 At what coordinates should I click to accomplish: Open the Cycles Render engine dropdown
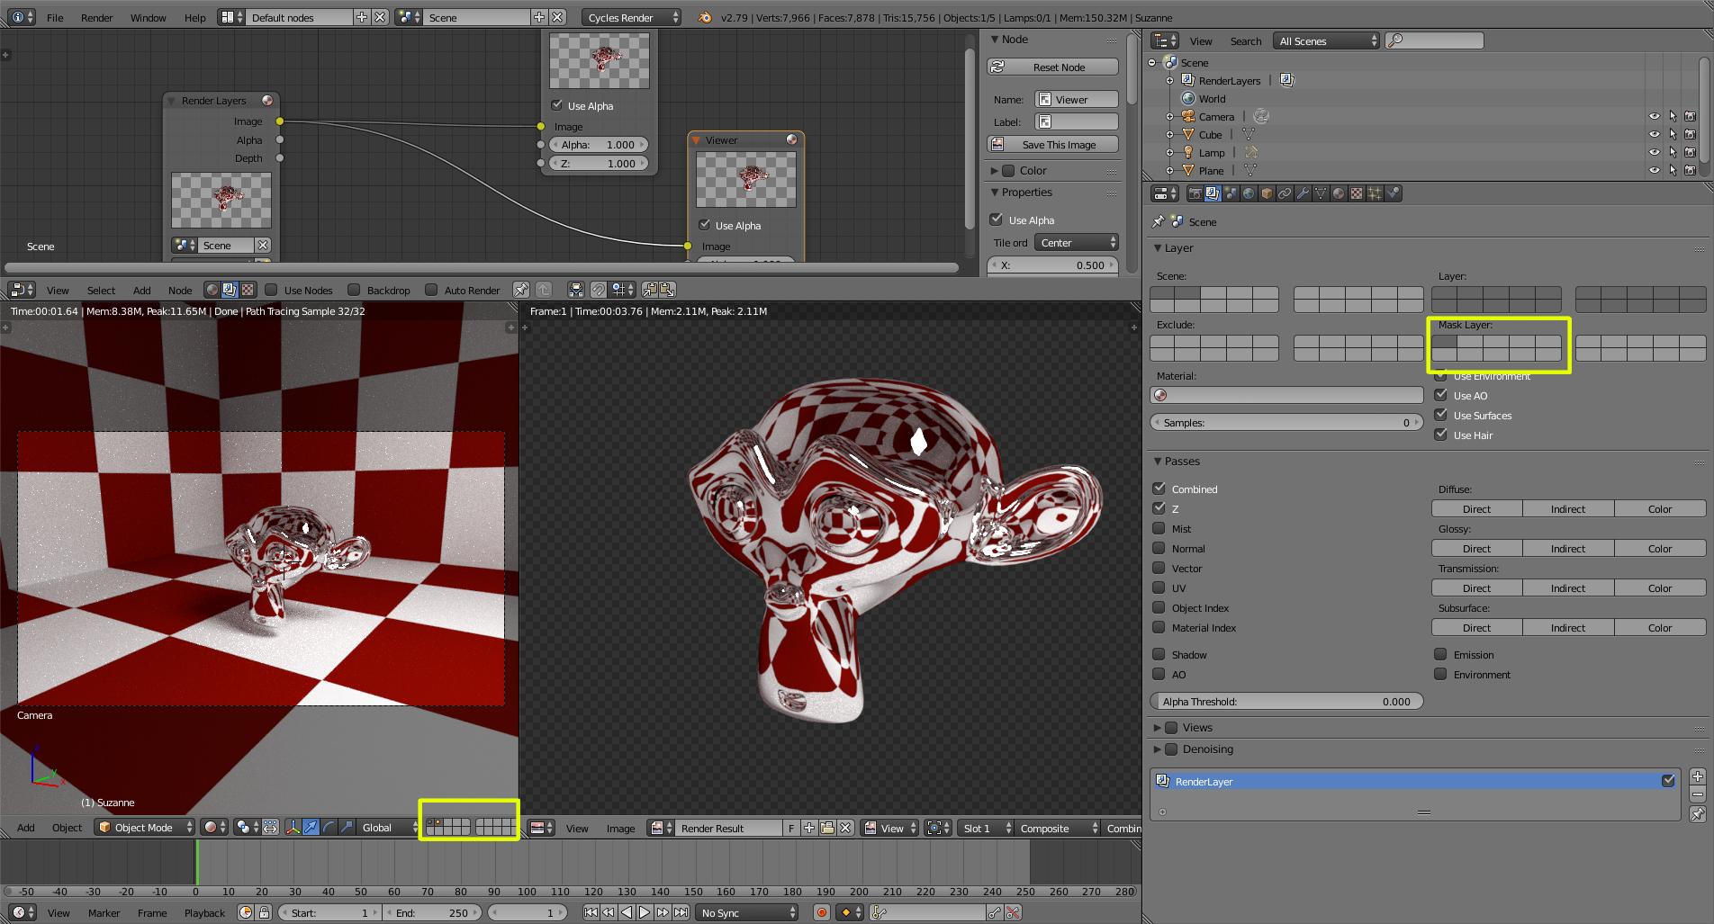pyautogui.click(x=632, y=17)
